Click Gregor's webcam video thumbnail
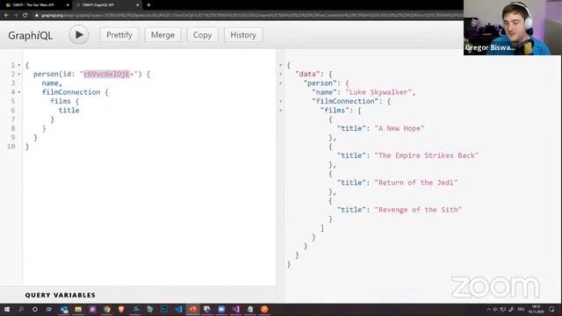This screenshot has height=316, width=562. coord(512,27)
